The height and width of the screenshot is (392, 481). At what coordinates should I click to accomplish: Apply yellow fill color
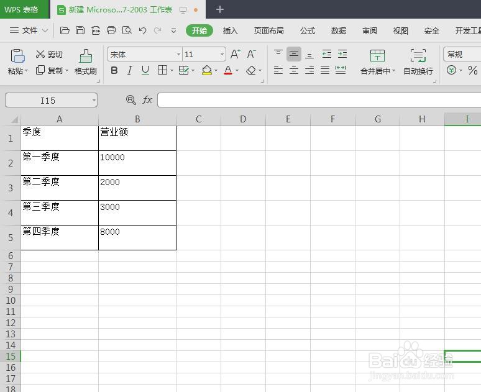207,70
